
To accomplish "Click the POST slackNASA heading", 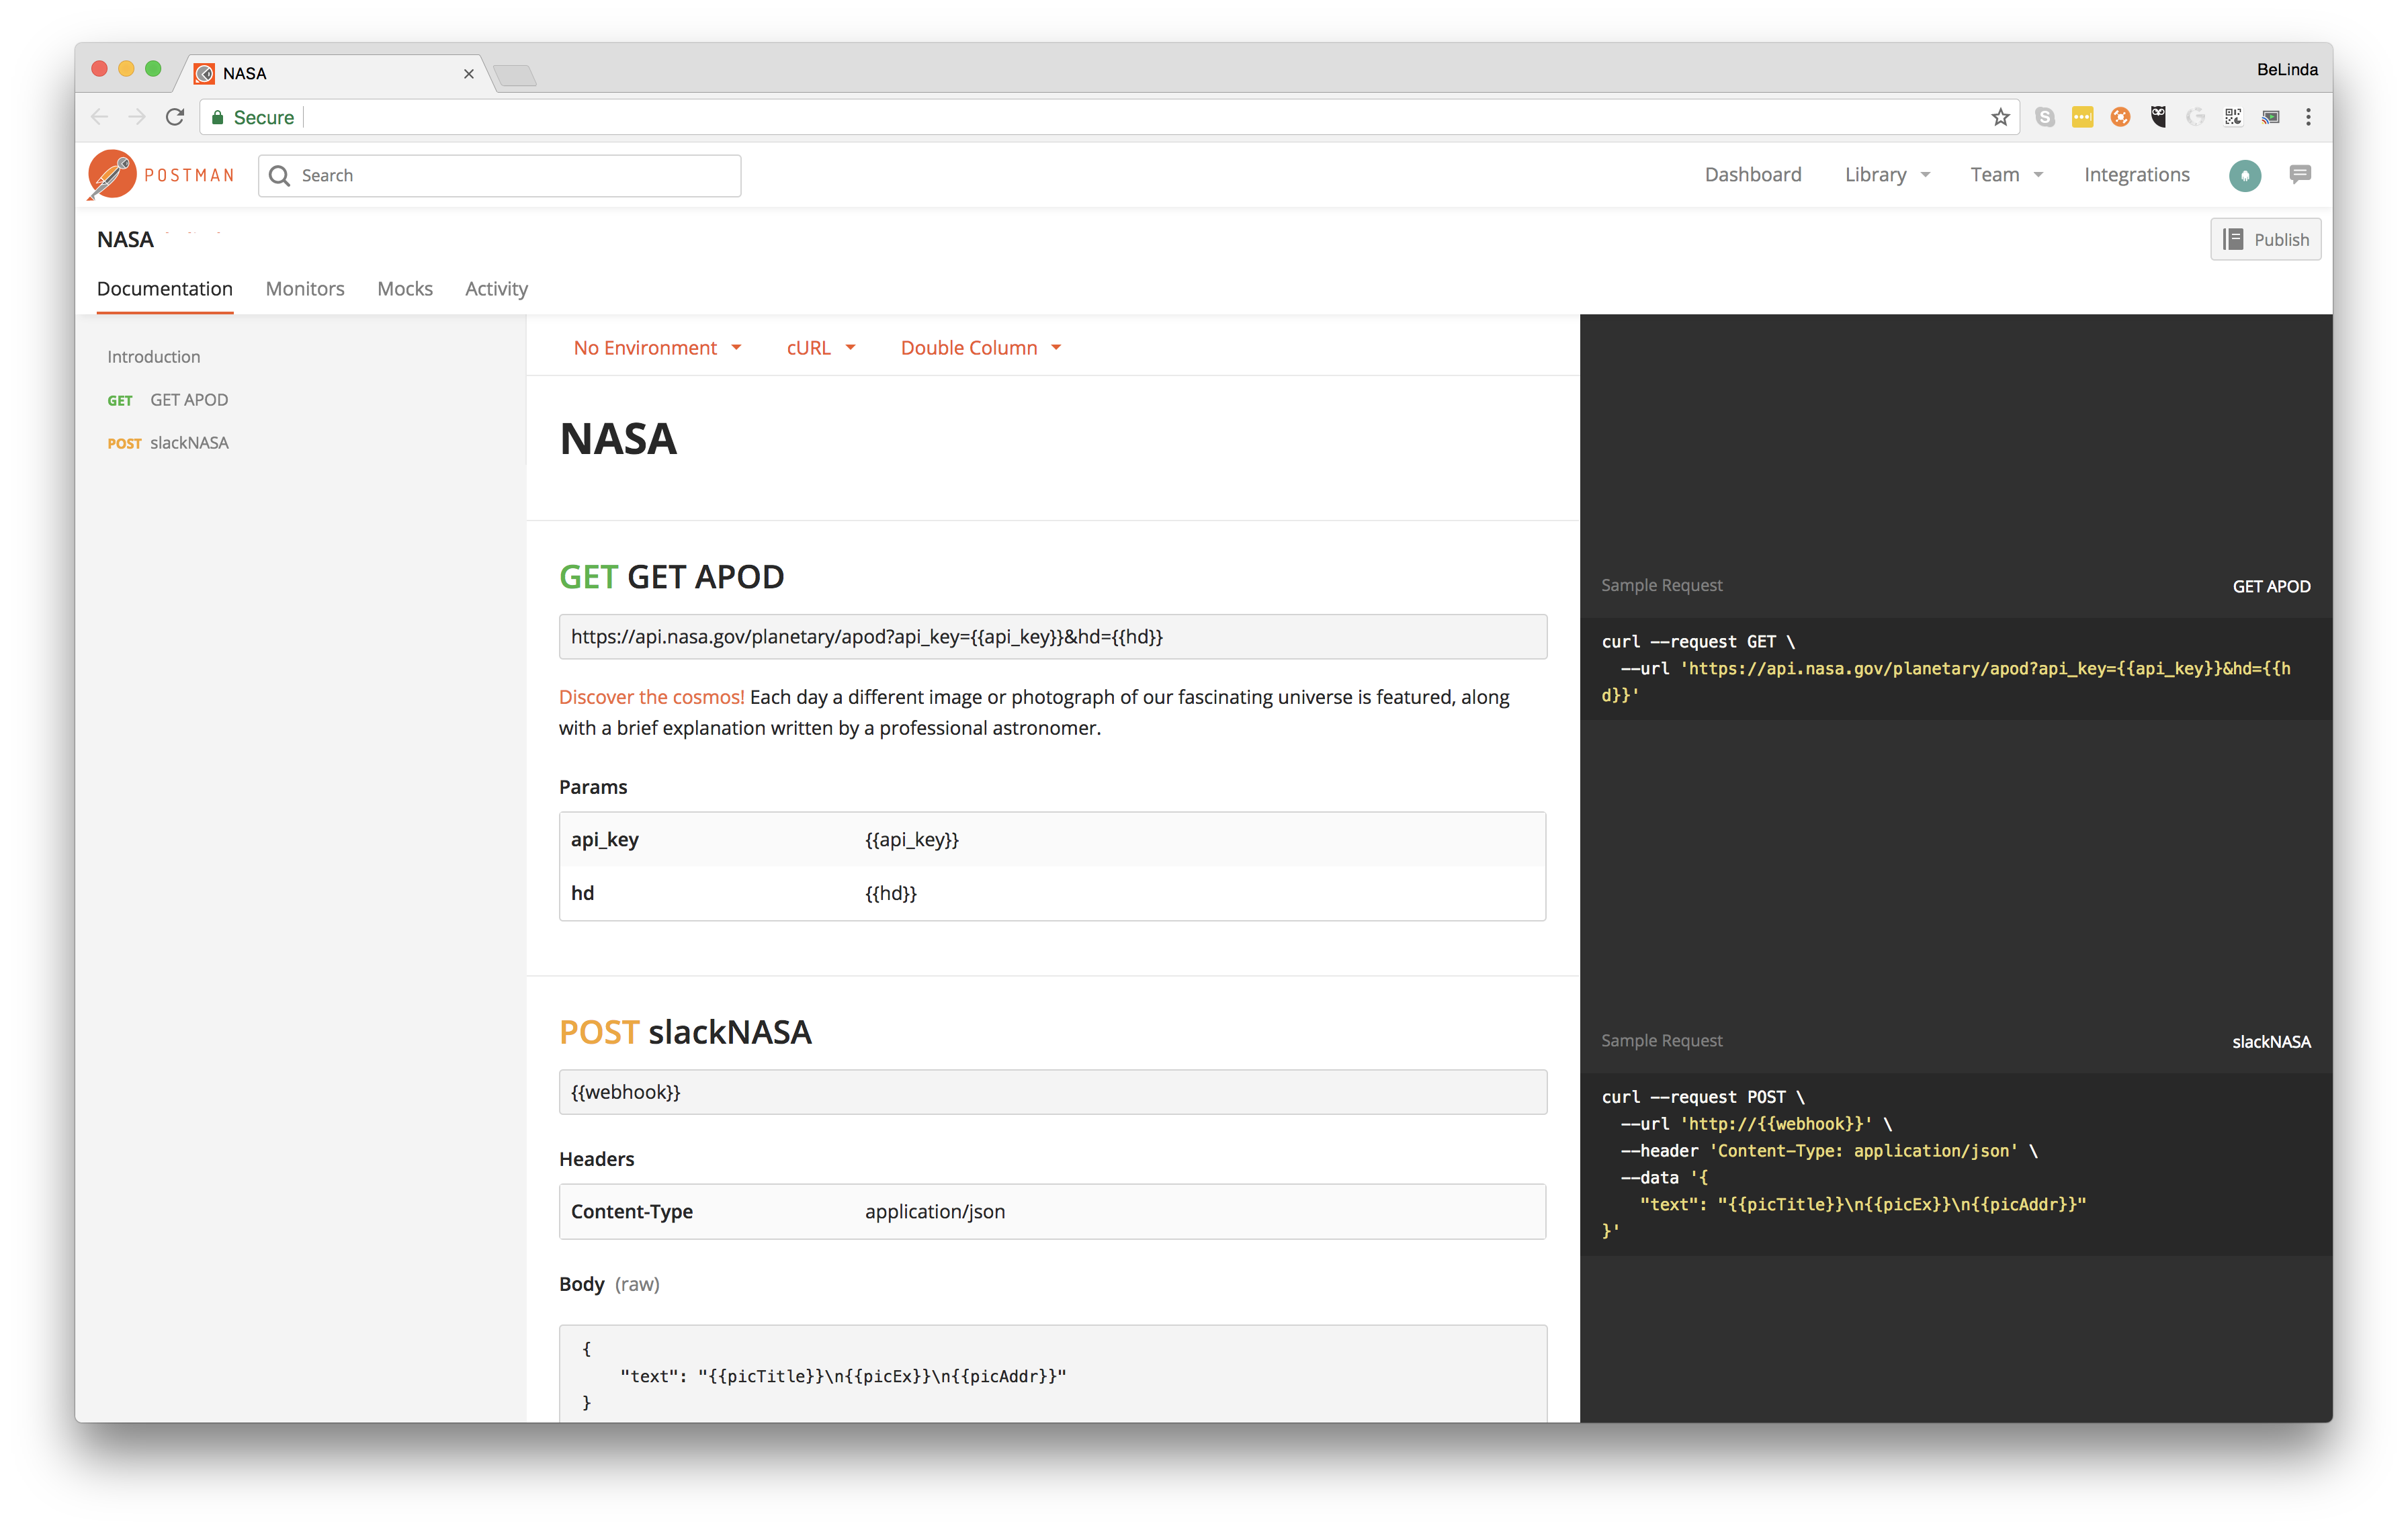I will [x=685, y=1032].
